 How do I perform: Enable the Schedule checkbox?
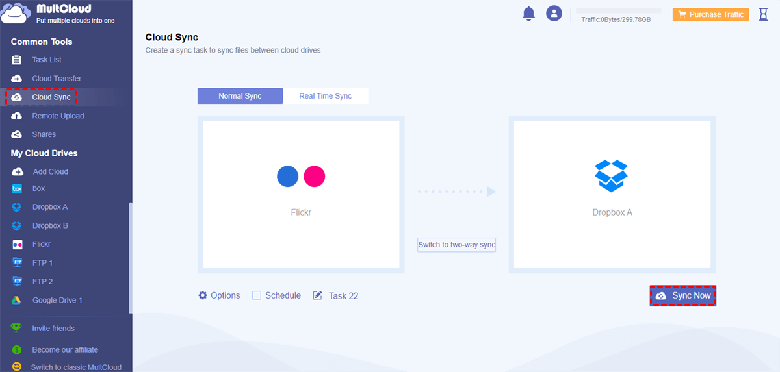coord(257,295)
